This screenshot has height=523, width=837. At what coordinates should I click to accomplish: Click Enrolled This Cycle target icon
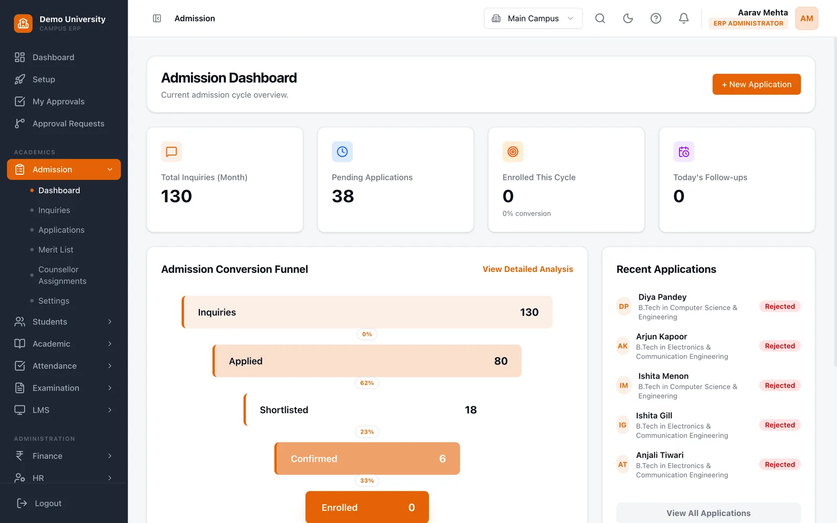[513, 152]
